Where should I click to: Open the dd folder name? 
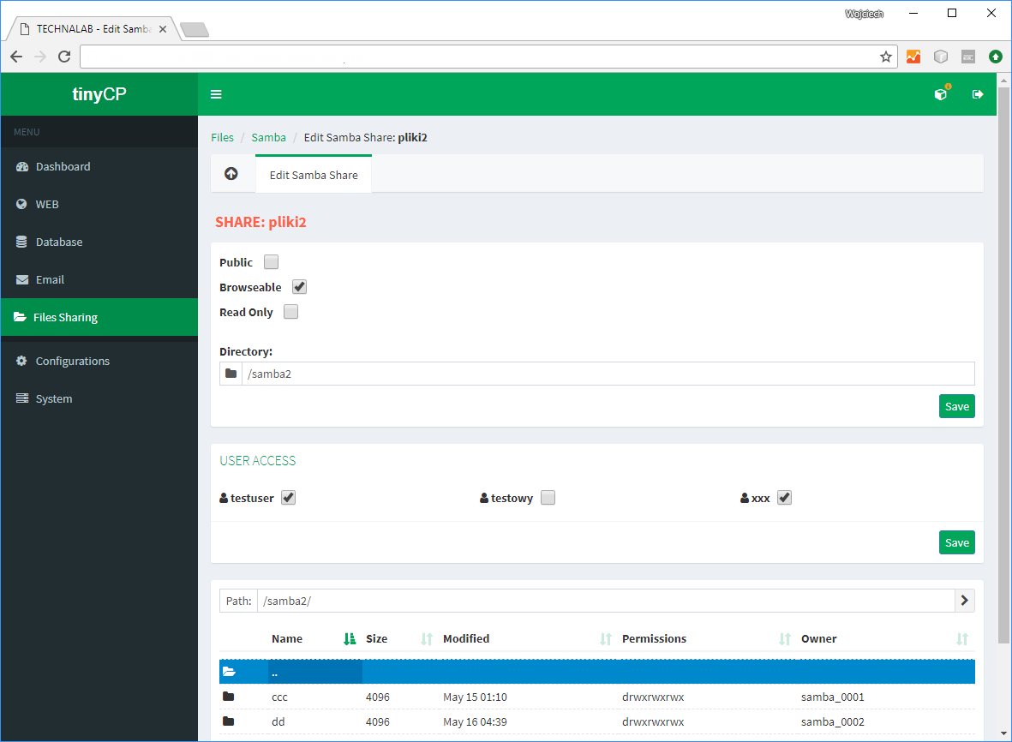click(278, 721)
